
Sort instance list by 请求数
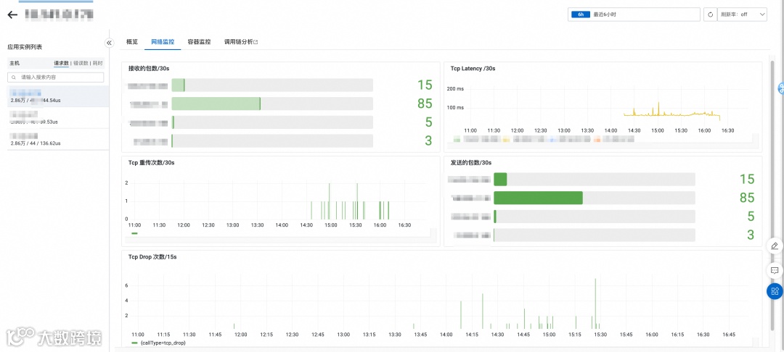pyautogui.click(x=61, y=63)
